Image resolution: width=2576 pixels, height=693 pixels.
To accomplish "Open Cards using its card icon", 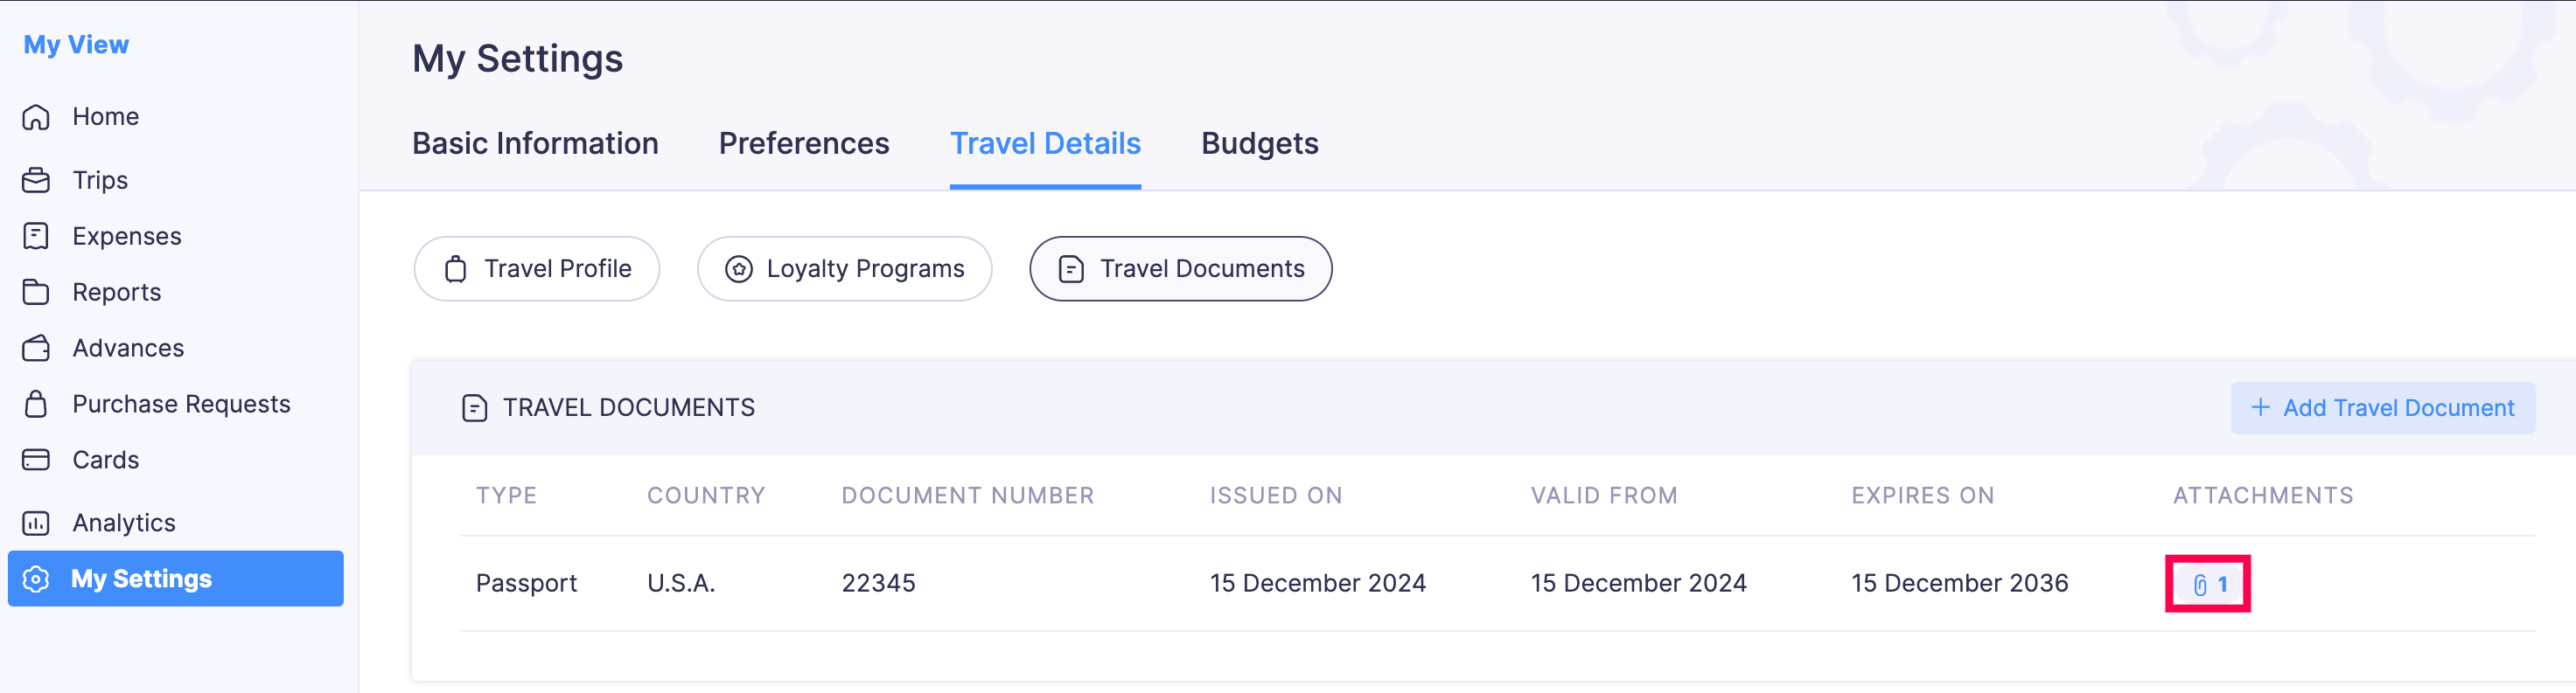I will tap(36, 460).
